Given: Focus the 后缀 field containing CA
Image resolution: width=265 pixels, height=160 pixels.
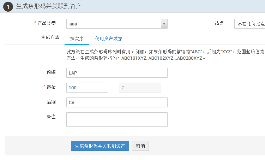Looking at the screenshot, I should (117, 102).
